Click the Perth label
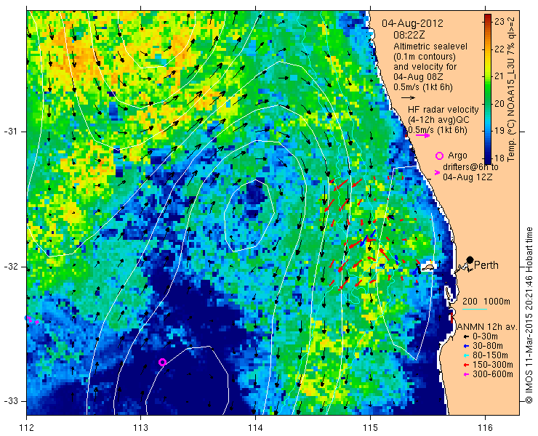Viewport: 538px width, 436px height. coord(486,265)
